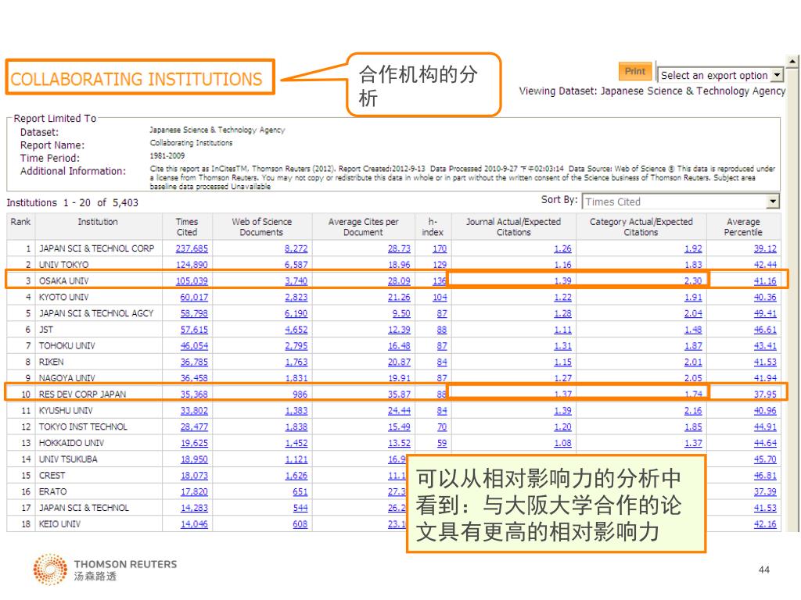Open documents count 6,587 for UNIV TOKYO
The height and width of the screenshot is (600, 801).
click(296, 264)
